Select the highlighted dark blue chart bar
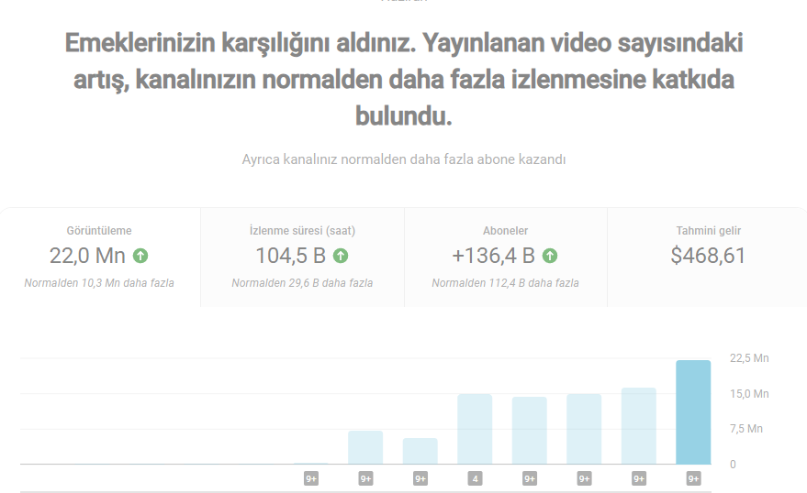The height and width of the screenshot is (493, 807). click(x=693, y=412)
